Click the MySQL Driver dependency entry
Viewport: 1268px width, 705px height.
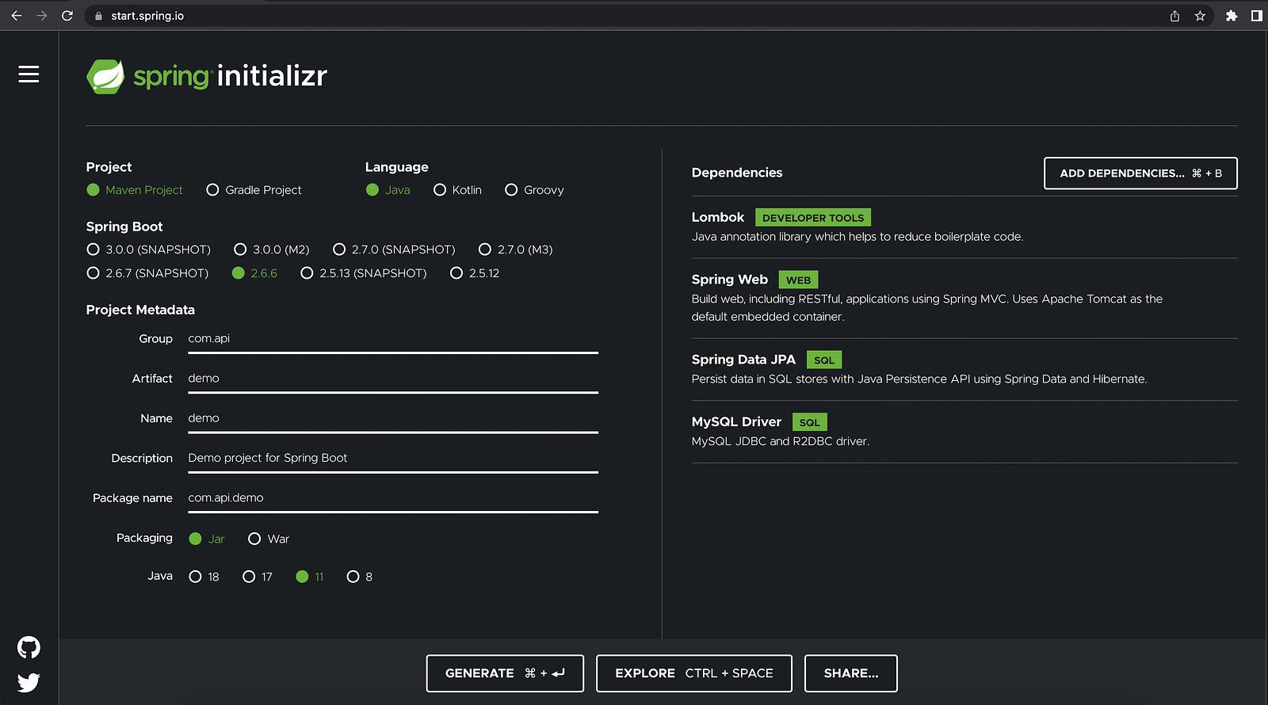click(x=964, y=432)
